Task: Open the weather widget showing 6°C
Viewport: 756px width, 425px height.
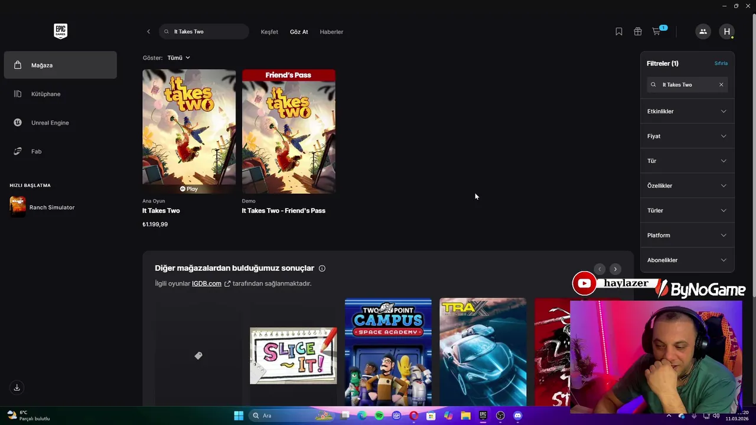Action: click(x=28, y=416)
